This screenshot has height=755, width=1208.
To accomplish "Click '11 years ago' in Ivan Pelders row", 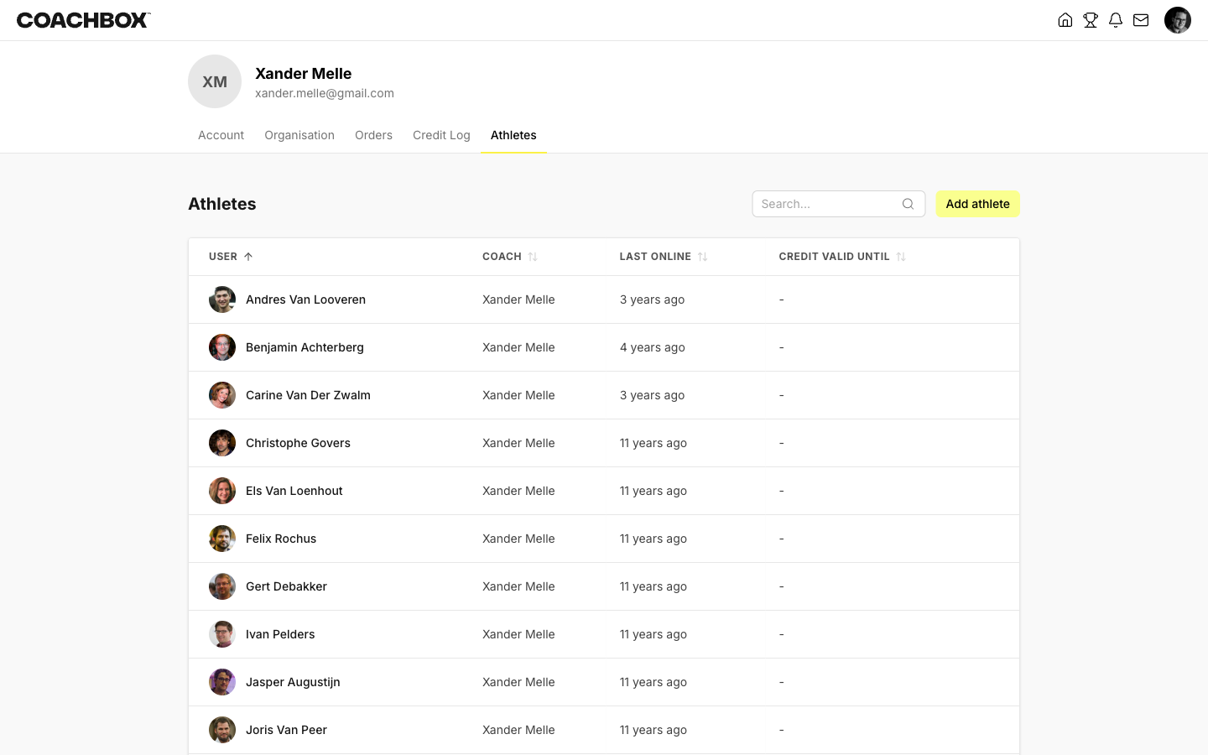I will click(x=653, y=634).
